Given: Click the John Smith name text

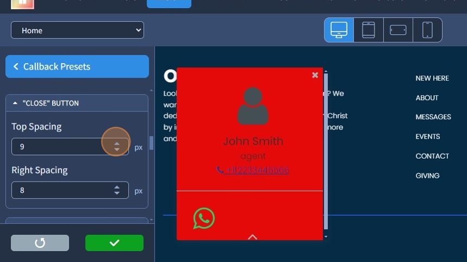Looking at the screenshot, I should pos(253,141).
